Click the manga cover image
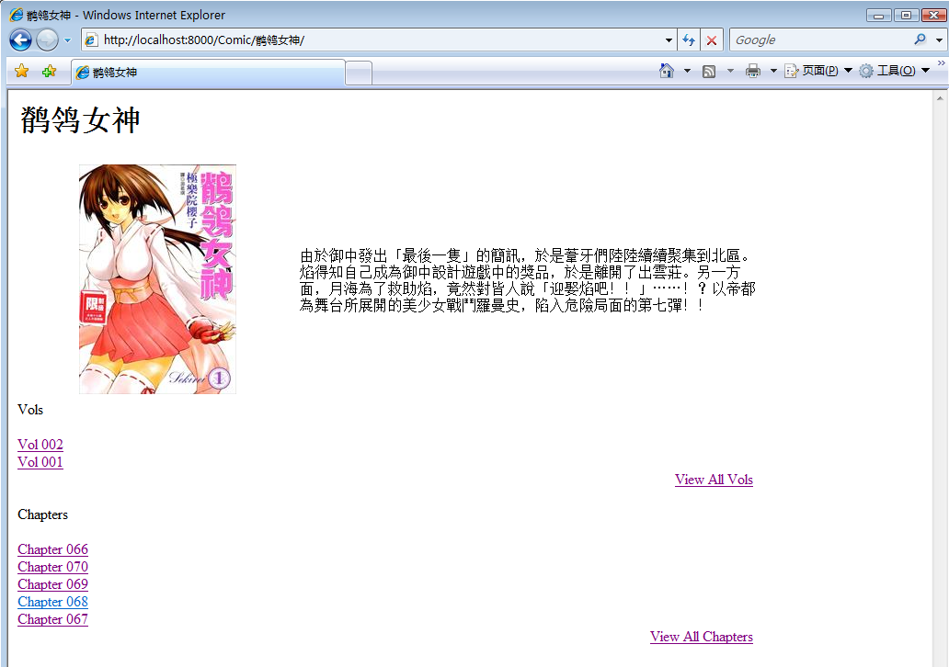 [x=157, y=278]
